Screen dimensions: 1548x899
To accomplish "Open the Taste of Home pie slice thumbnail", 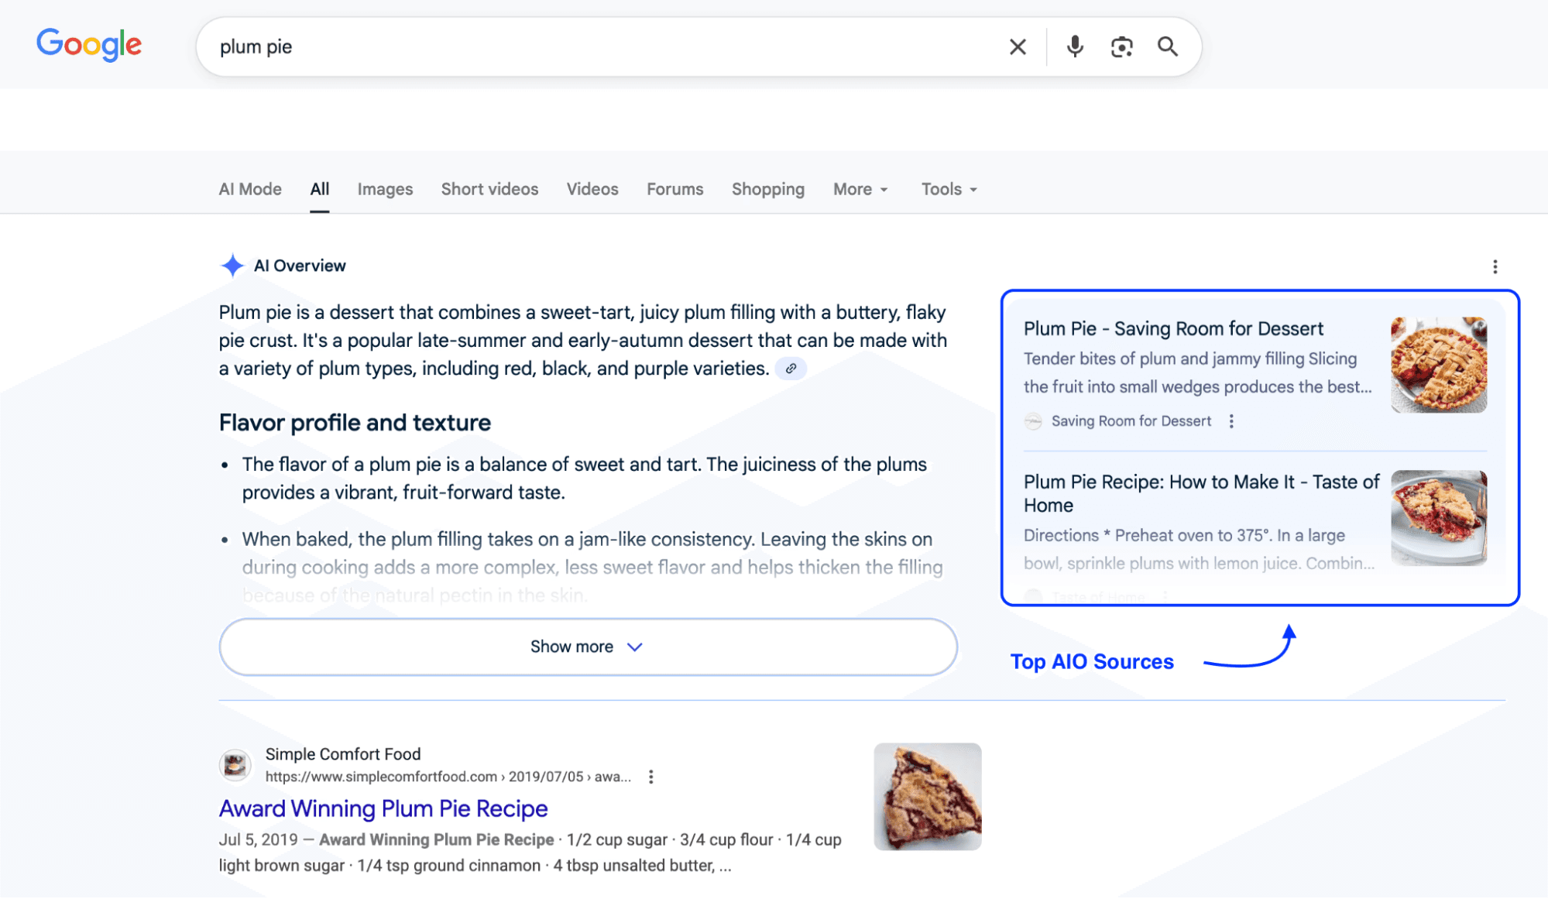I will click(1439, 518).
